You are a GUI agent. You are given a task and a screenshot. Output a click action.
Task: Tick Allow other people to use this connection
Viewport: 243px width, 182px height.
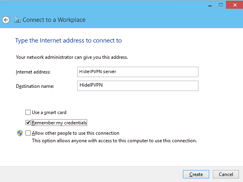(x=28, y=133)
